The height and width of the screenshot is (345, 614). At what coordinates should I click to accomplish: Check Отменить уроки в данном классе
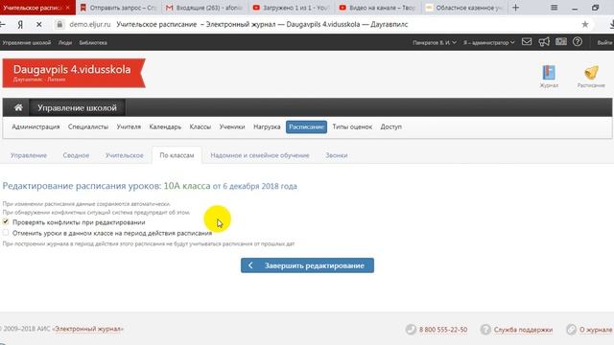pyautogui.click(x=6, y=233)
